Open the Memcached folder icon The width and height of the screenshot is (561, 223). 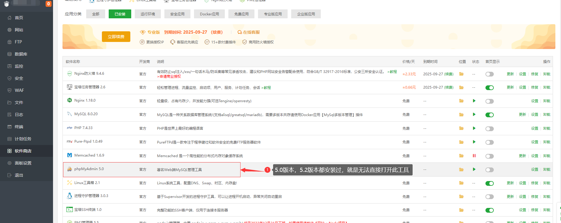[461, 156]
